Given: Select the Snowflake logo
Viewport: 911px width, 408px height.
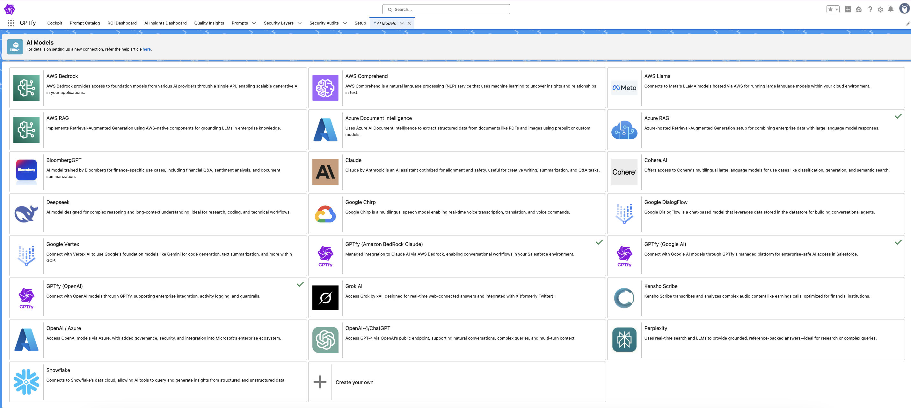Looking at the screenshot, I should [26, 382].
